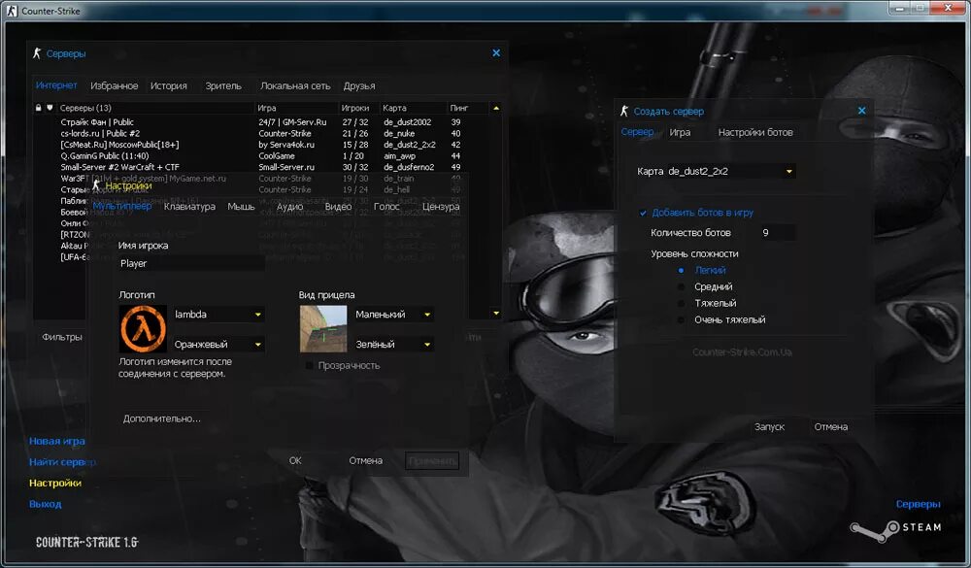This screenshot has width=971, height=568.
Task: Click the lambda logo preview image
Action: tap(143, 329)
